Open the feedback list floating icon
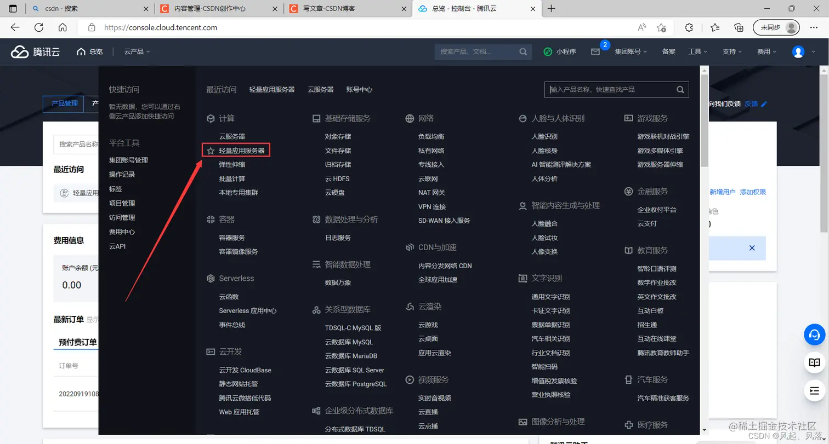 (x=815, y=390)
